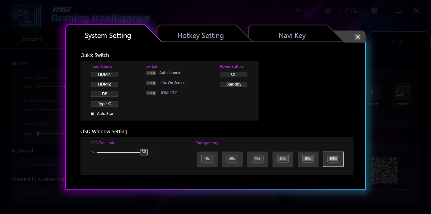
Task: Click the HDMI CEC label
Action: 168,93
